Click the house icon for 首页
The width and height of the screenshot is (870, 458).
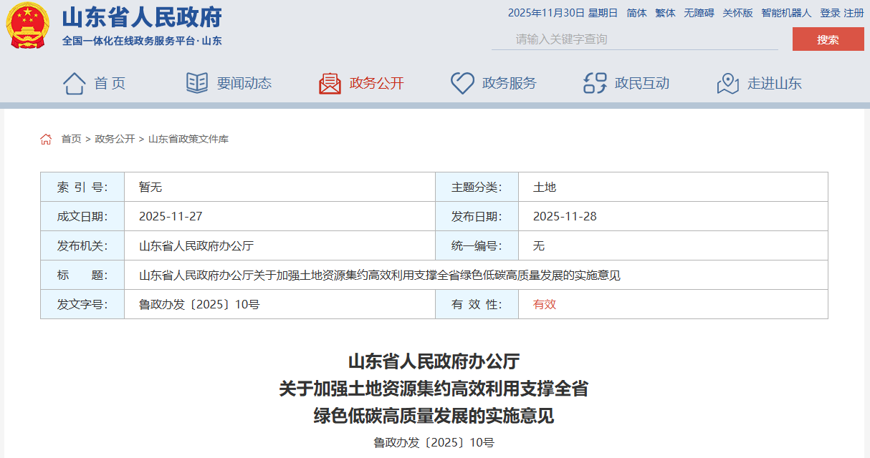point(74,83)
